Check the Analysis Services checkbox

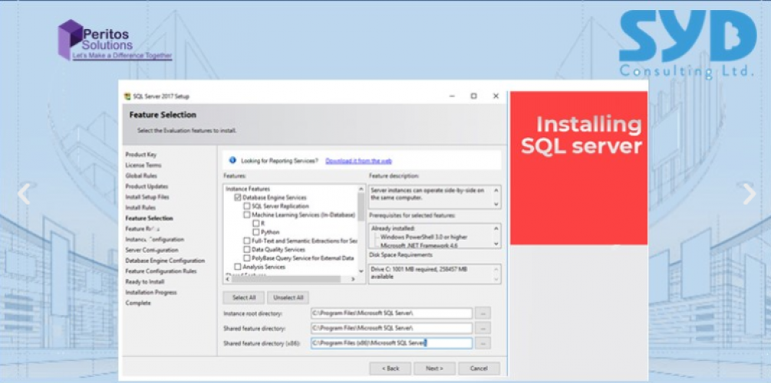tap(238, 267)
